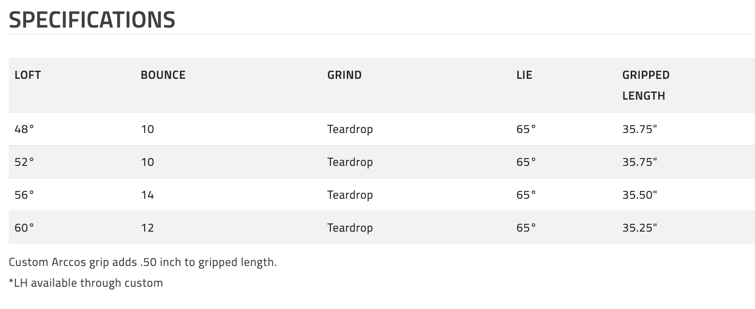This screenshot has height=309, width=755.
Task: Click the bounce value 12
Action: point(148,228)
